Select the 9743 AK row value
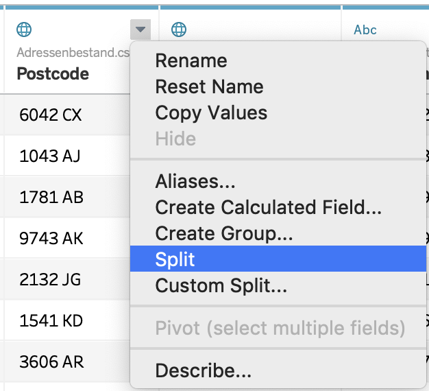This screenshot has height=391, width=429. pyautogui.click(x=51, y=238)
